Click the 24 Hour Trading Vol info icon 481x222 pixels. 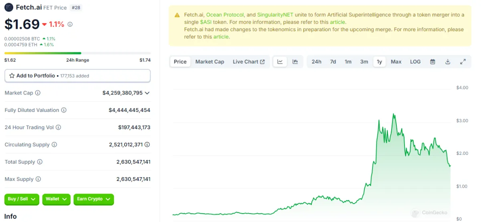point(58,127)
